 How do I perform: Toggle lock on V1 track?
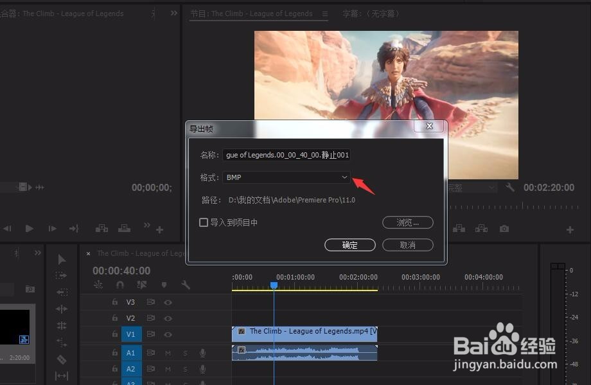click(x=114, y=334)
